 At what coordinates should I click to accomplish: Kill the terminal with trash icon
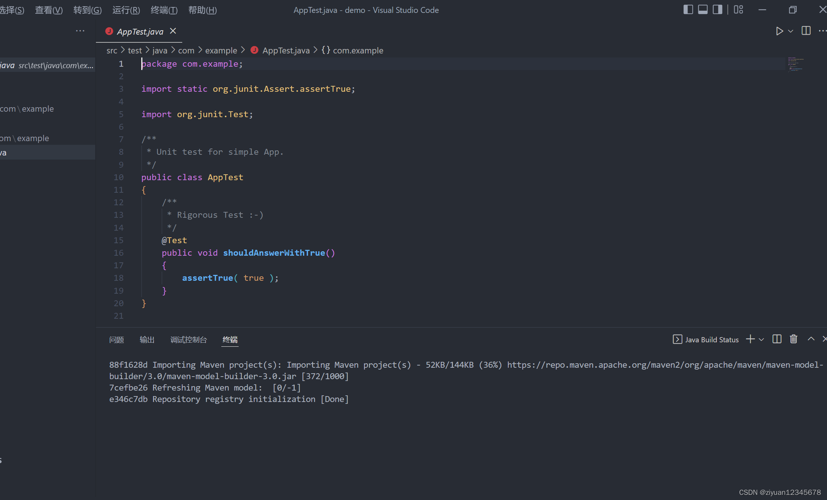[793, 339]
